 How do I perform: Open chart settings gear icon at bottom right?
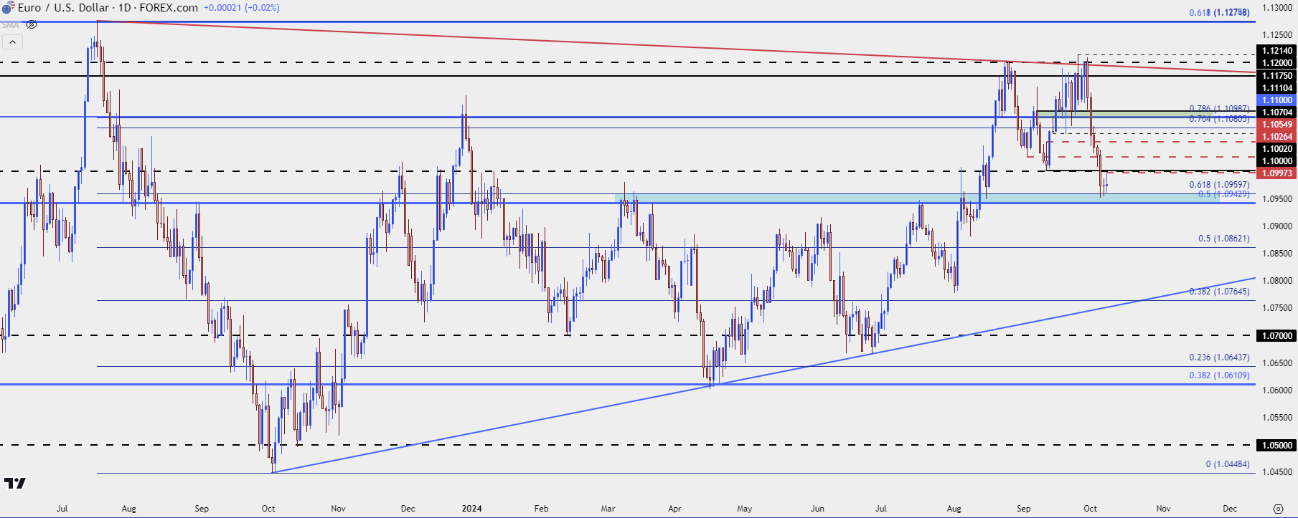[1278, 509]
